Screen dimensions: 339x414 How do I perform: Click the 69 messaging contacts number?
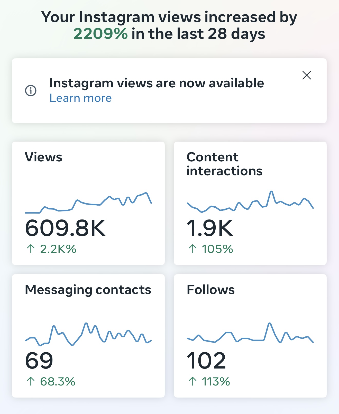pyautogui.click(x=39, y=361)
